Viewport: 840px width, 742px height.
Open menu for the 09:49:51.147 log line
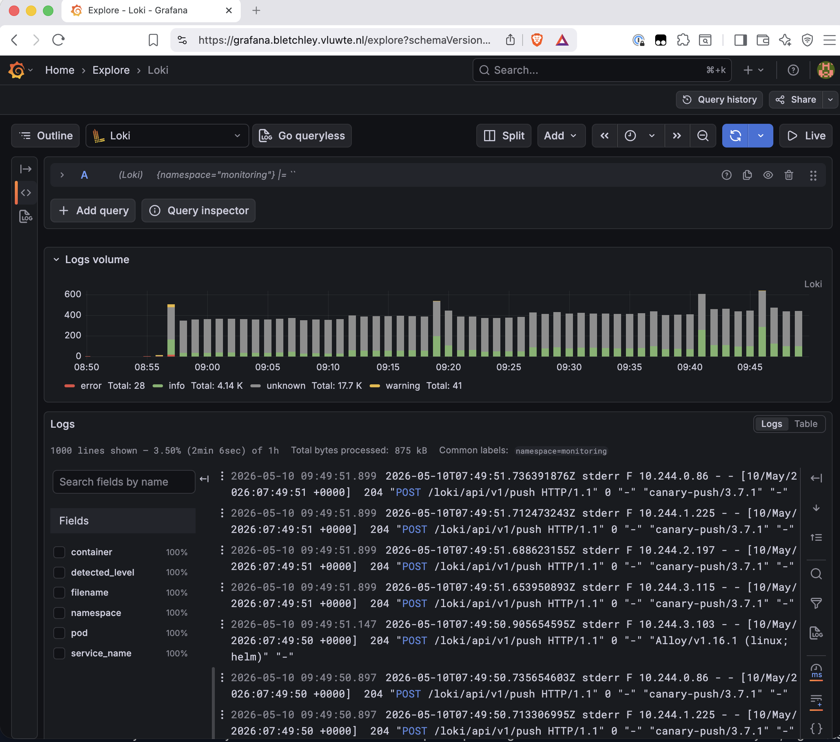[x=222, y=624]
